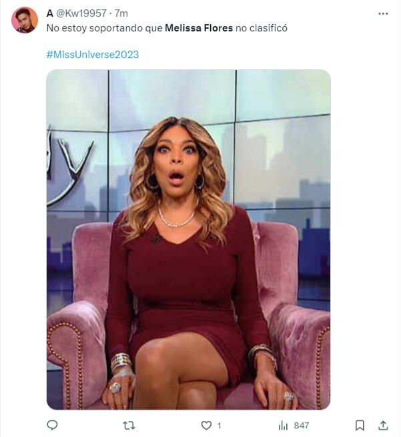Open view analytics bar chart icon
Viewport: 401px width, 437px height.
[x=283, y=425]
